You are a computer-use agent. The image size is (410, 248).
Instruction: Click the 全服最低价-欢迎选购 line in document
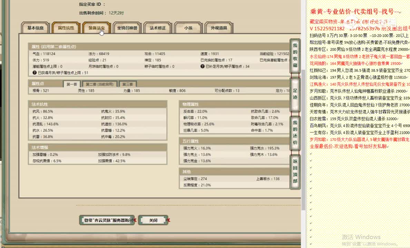click(x=349, y=146)
